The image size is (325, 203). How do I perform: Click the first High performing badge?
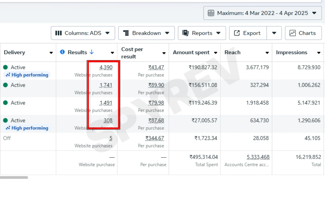pos(27,75)
